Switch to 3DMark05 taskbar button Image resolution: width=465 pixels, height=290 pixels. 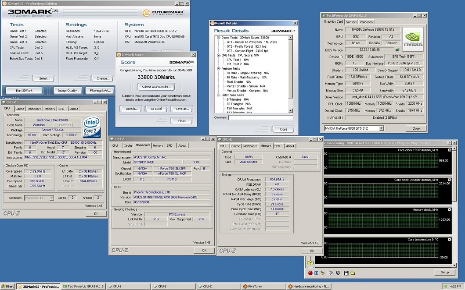coord(38,286)
